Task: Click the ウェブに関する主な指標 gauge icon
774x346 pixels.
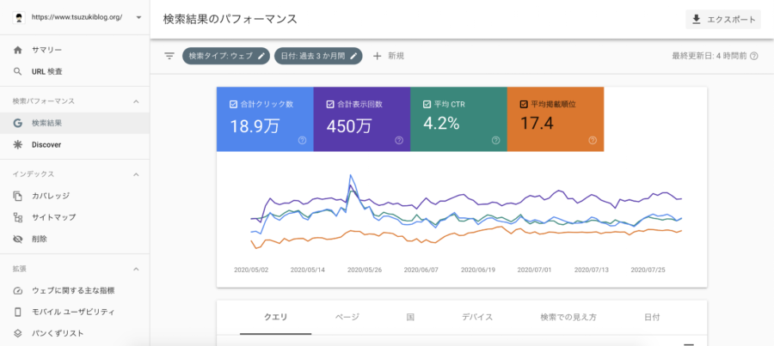Action: (x=18, y=290)
